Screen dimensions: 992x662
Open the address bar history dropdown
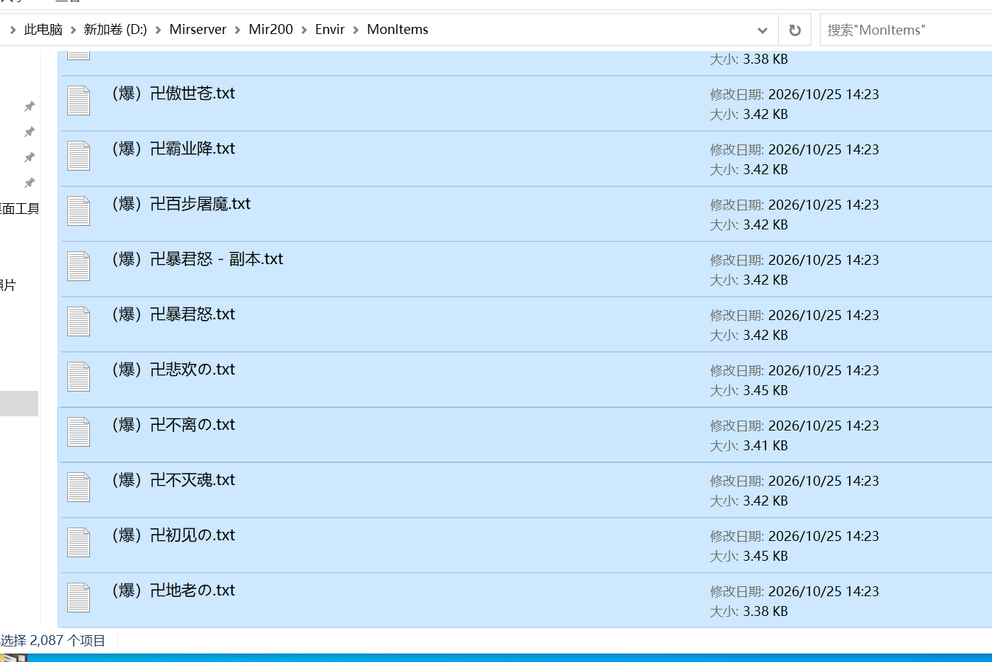[763, 30]
